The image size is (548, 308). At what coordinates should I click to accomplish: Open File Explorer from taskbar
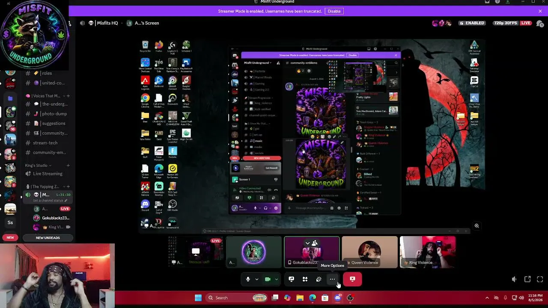[300, 298]
